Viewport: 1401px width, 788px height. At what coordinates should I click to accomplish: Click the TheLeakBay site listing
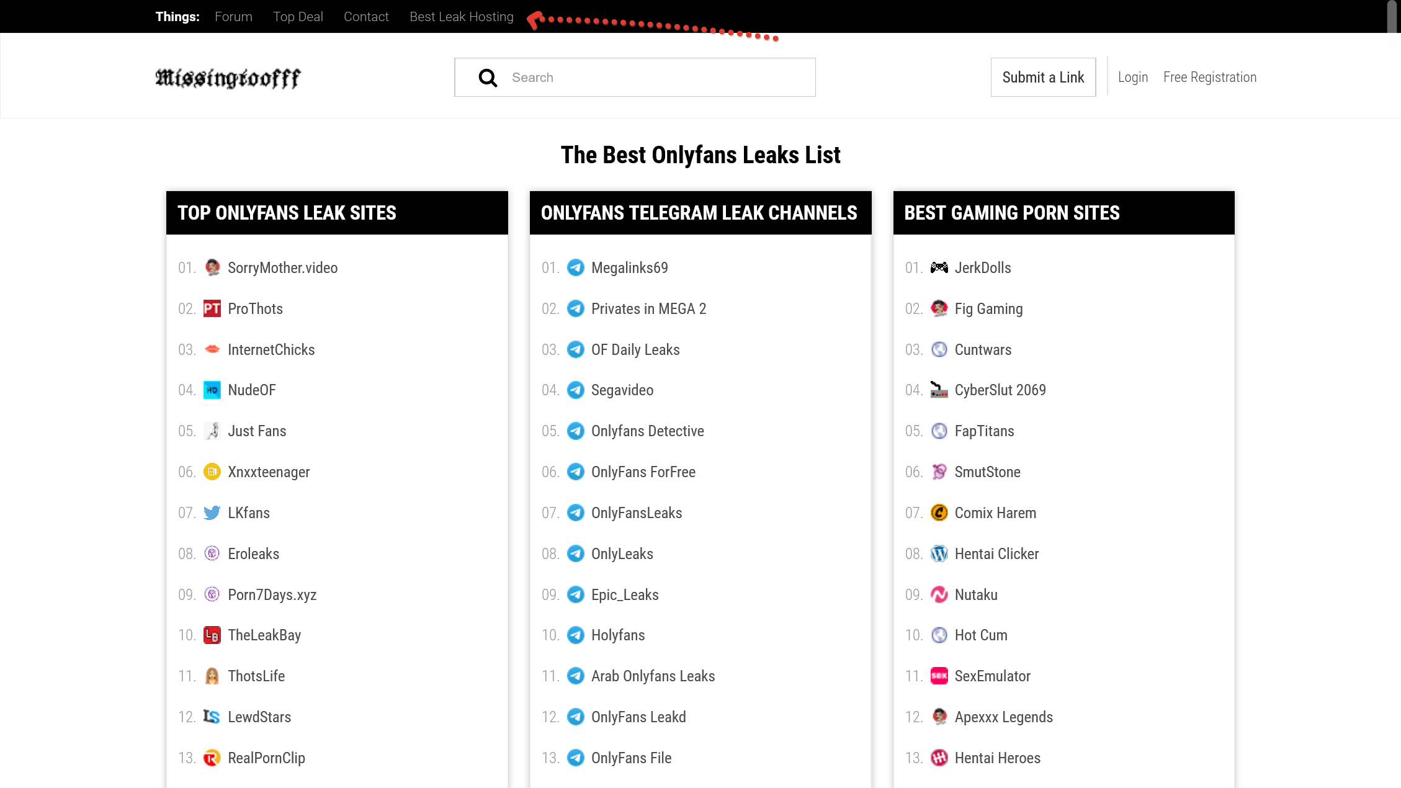tap(264, 635)
